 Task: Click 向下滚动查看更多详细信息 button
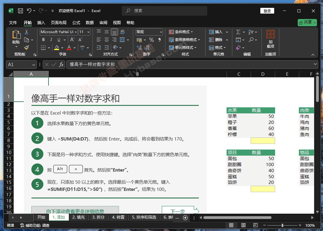pyautogui.click(x=75, y=210)
